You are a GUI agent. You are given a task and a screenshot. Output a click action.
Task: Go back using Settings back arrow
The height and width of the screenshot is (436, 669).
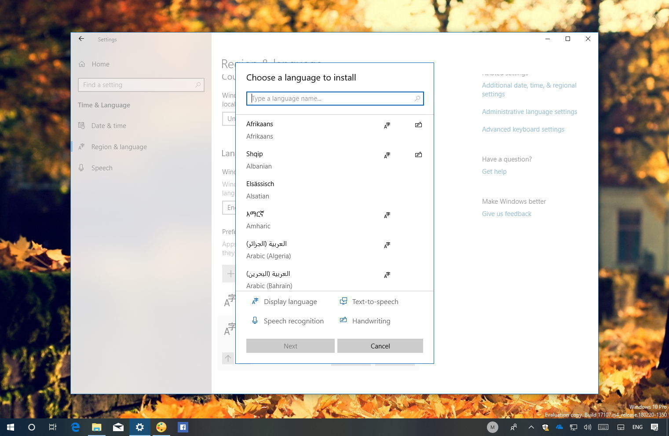point(81,39)
